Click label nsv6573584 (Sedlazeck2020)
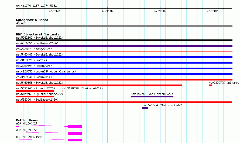Viewport: 240px width, 143px height. click(x=163, y=105)
